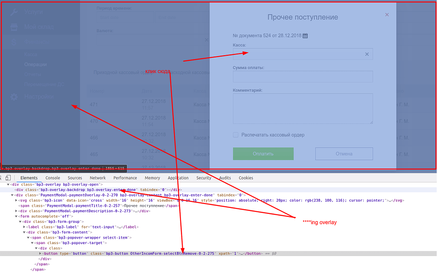
Task: Click the Отмена button
Action: click(344, 154)
